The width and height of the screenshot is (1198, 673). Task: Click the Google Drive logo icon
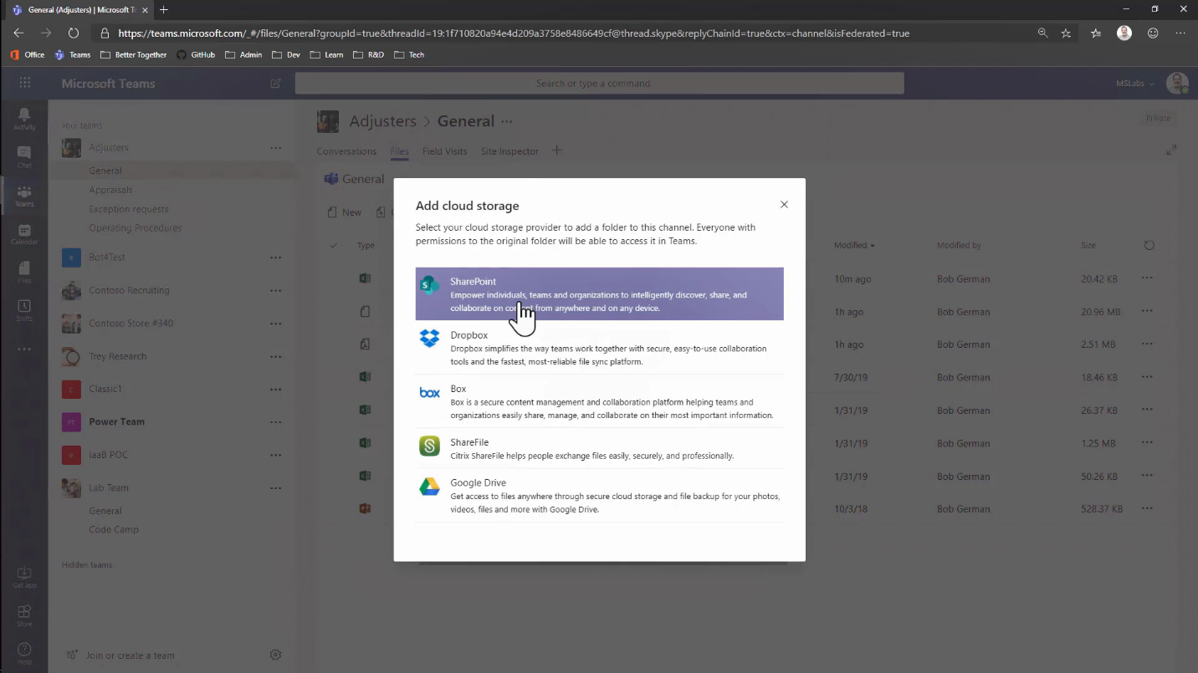[429, 486]
